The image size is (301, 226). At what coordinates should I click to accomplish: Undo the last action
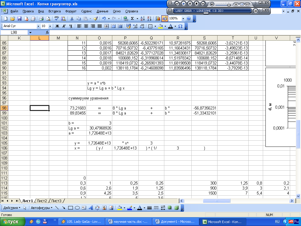click(x=104, y=19)
